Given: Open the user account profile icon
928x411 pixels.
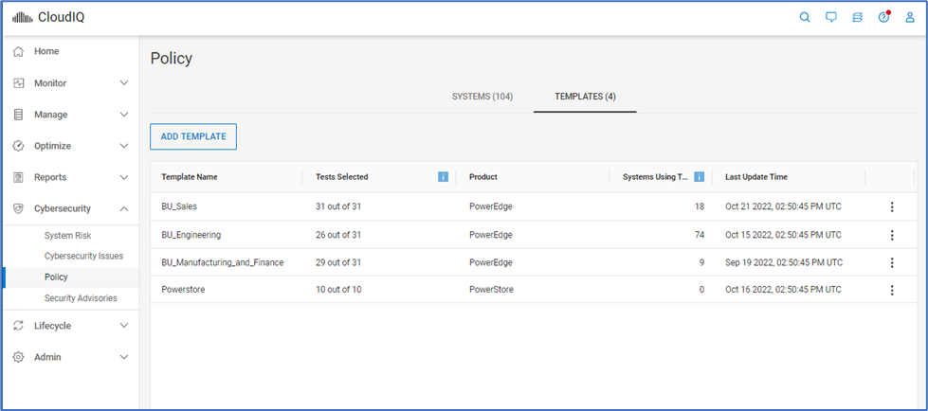Looking at the screenshot, I should (910, 17).
